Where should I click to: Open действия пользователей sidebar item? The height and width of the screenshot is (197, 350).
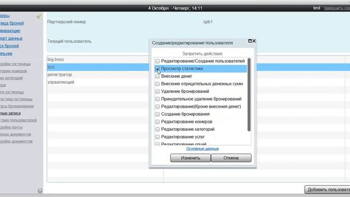(x=18, y=120)
